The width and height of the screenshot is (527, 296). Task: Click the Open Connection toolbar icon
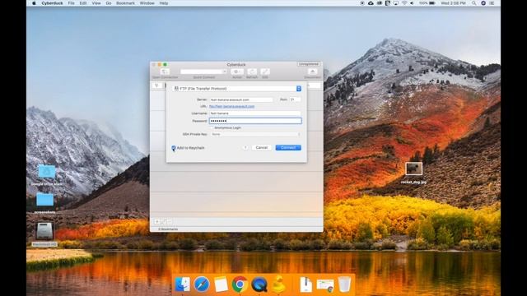click(165, 72)
